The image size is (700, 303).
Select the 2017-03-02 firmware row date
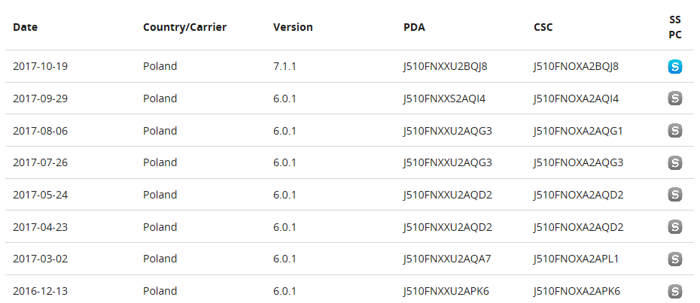40,259
